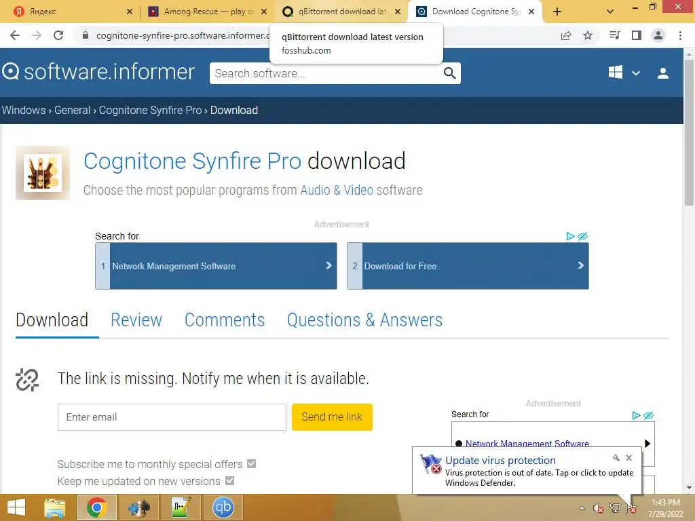Click the Network Management Software ad
Viewport: 695px width, 521px height.
[x=217, y=266]
